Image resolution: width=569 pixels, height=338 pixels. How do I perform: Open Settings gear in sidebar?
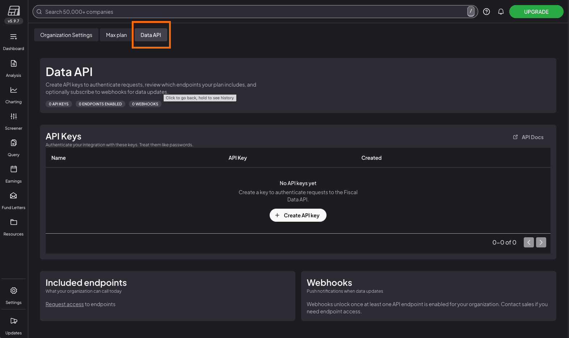click(13, 291)
